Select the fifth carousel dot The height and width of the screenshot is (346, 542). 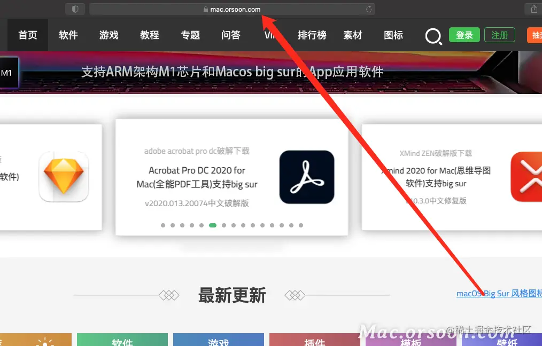(202, 225)
